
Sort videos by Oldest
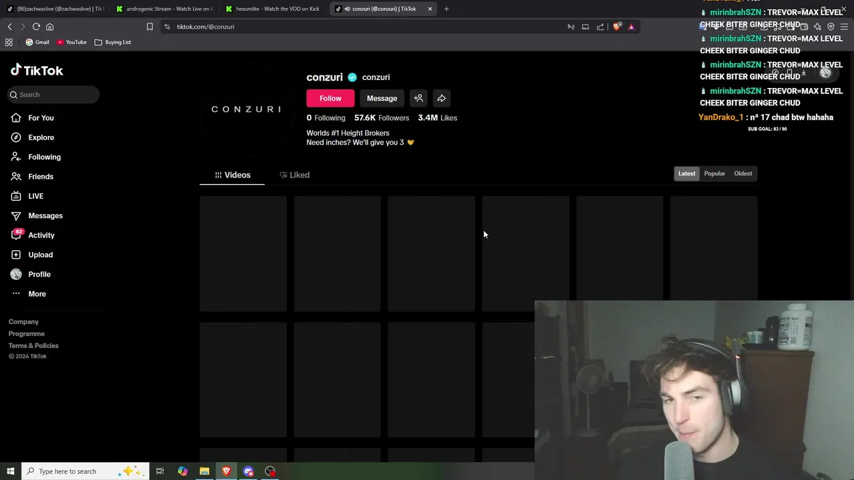(743, 173)
